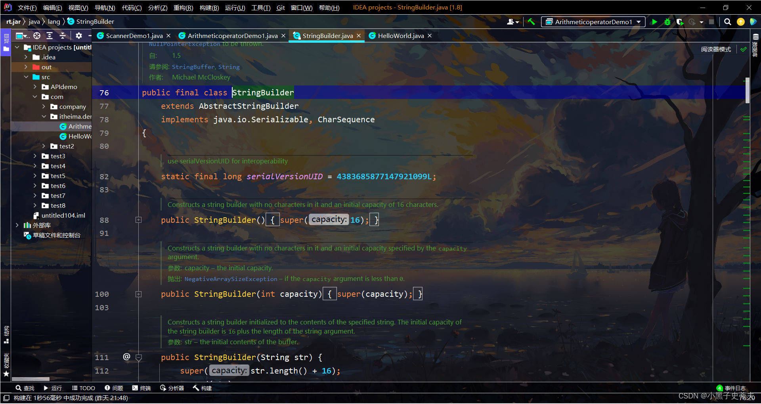761x404 pixels.
Task: Open the Profiler tool window
Action: [x=172, y=388]
